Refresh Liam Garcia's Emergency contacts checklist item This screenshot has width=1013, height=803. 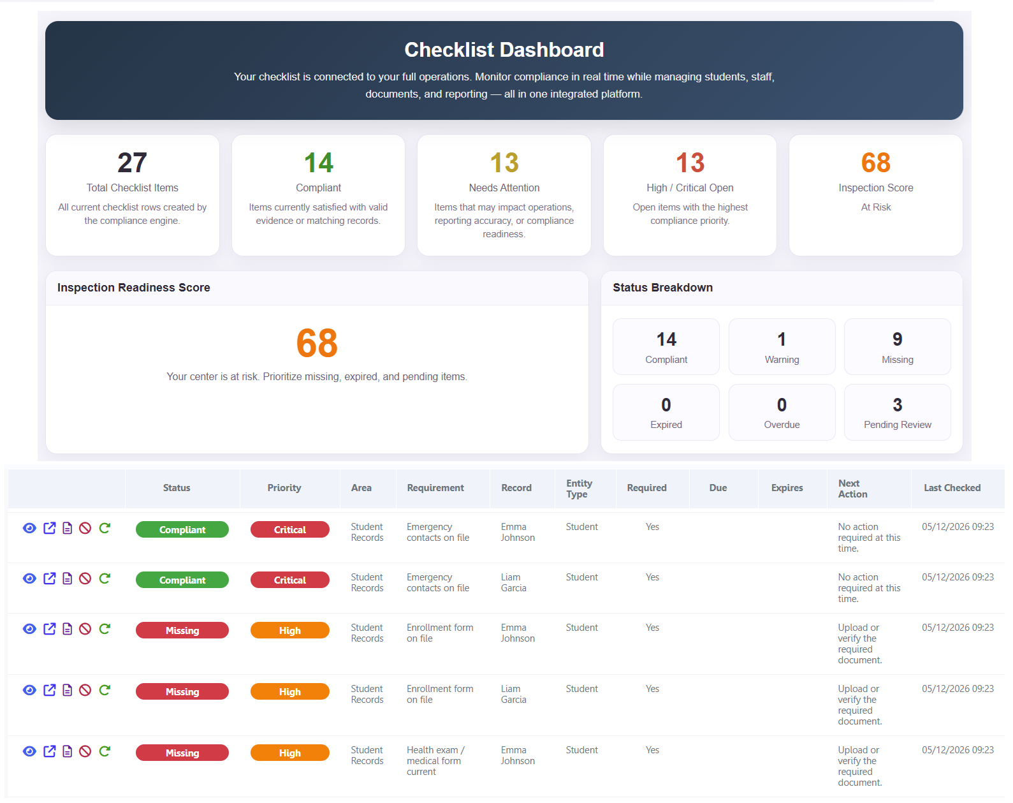tap(105, 578)
